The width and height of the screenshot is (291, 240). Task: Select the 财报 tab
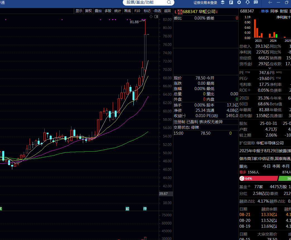tap(284, 11)
